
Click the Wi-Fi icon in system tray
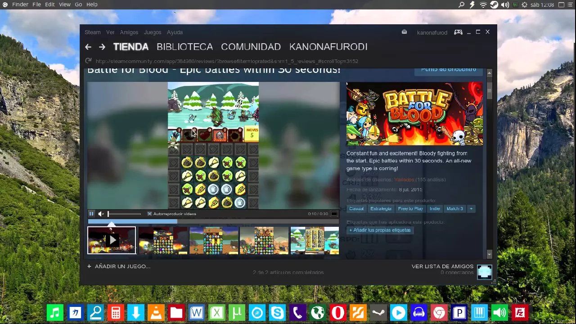pos(483,4)
